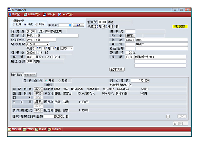The width and height of the screenshot is (199, 144).
Task: Click the year stepper next to 平成23 at top
Action: point(98,26)
